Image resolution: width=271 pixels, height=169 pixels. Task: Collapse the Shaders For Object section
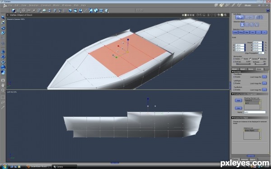point(233,118)
